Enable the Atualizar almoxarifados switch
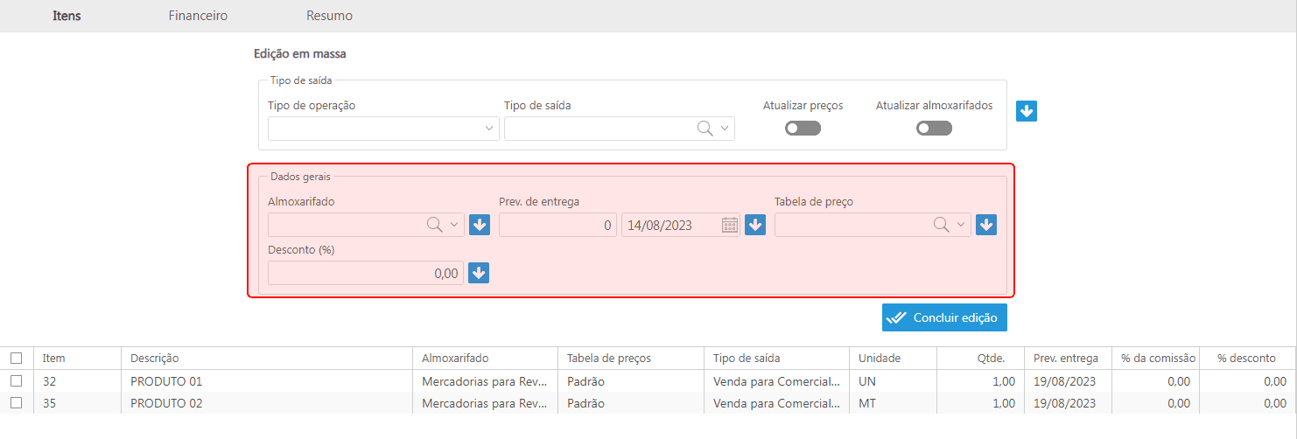Screen dimensions: 1297x439 [x=934, y=129]
